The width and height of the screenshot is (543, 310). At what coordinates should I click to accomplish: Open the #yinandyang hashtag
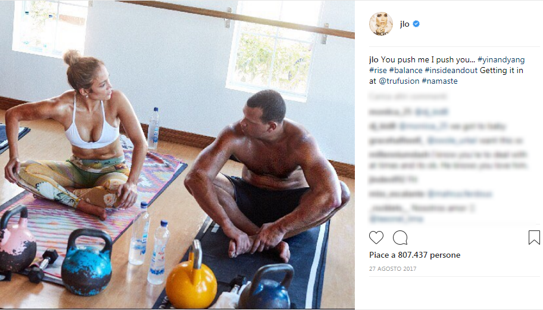click(x=501, y=59)
